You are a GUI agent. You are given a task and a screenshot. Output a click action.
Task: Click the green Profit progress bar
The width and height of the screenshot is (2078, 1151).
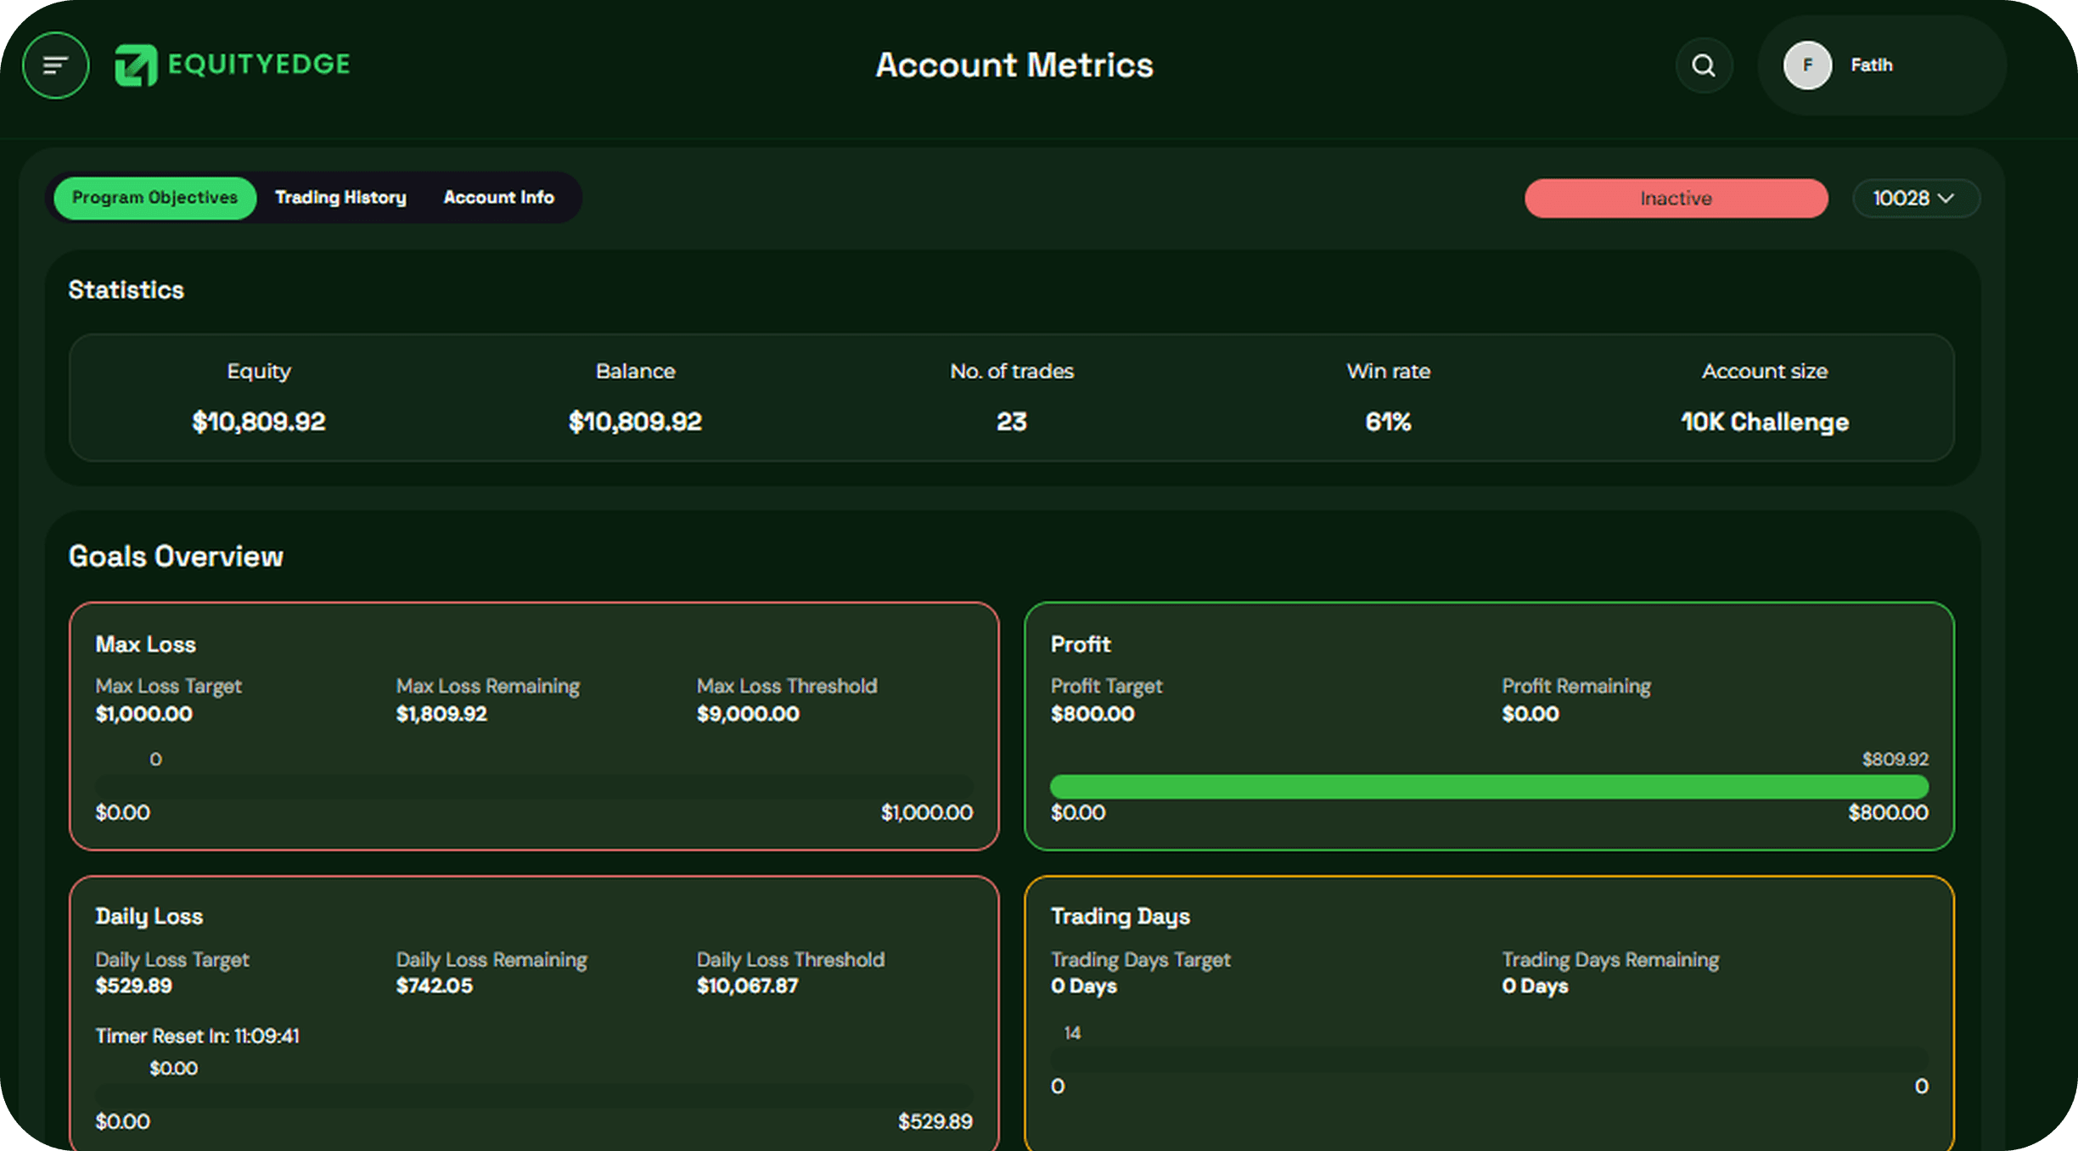coord(1489,786)
